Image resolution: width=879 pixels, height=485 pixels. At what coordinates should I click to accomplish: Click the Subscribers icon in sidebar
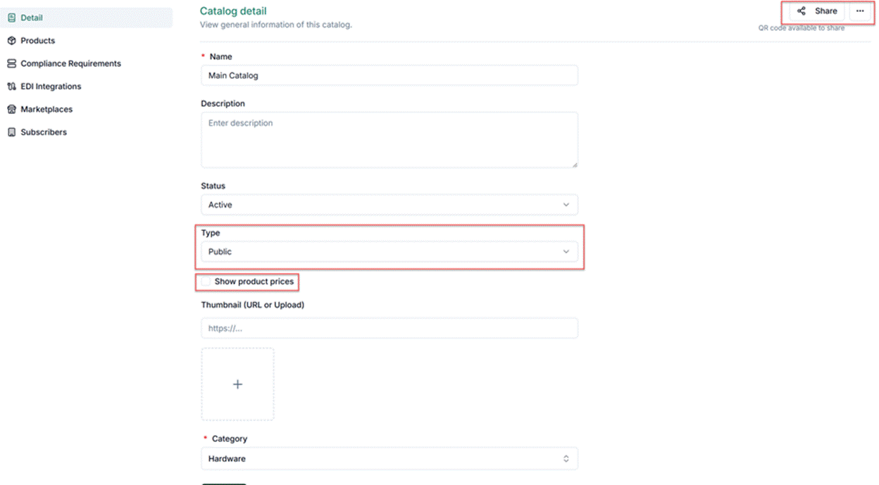(11, 132)
